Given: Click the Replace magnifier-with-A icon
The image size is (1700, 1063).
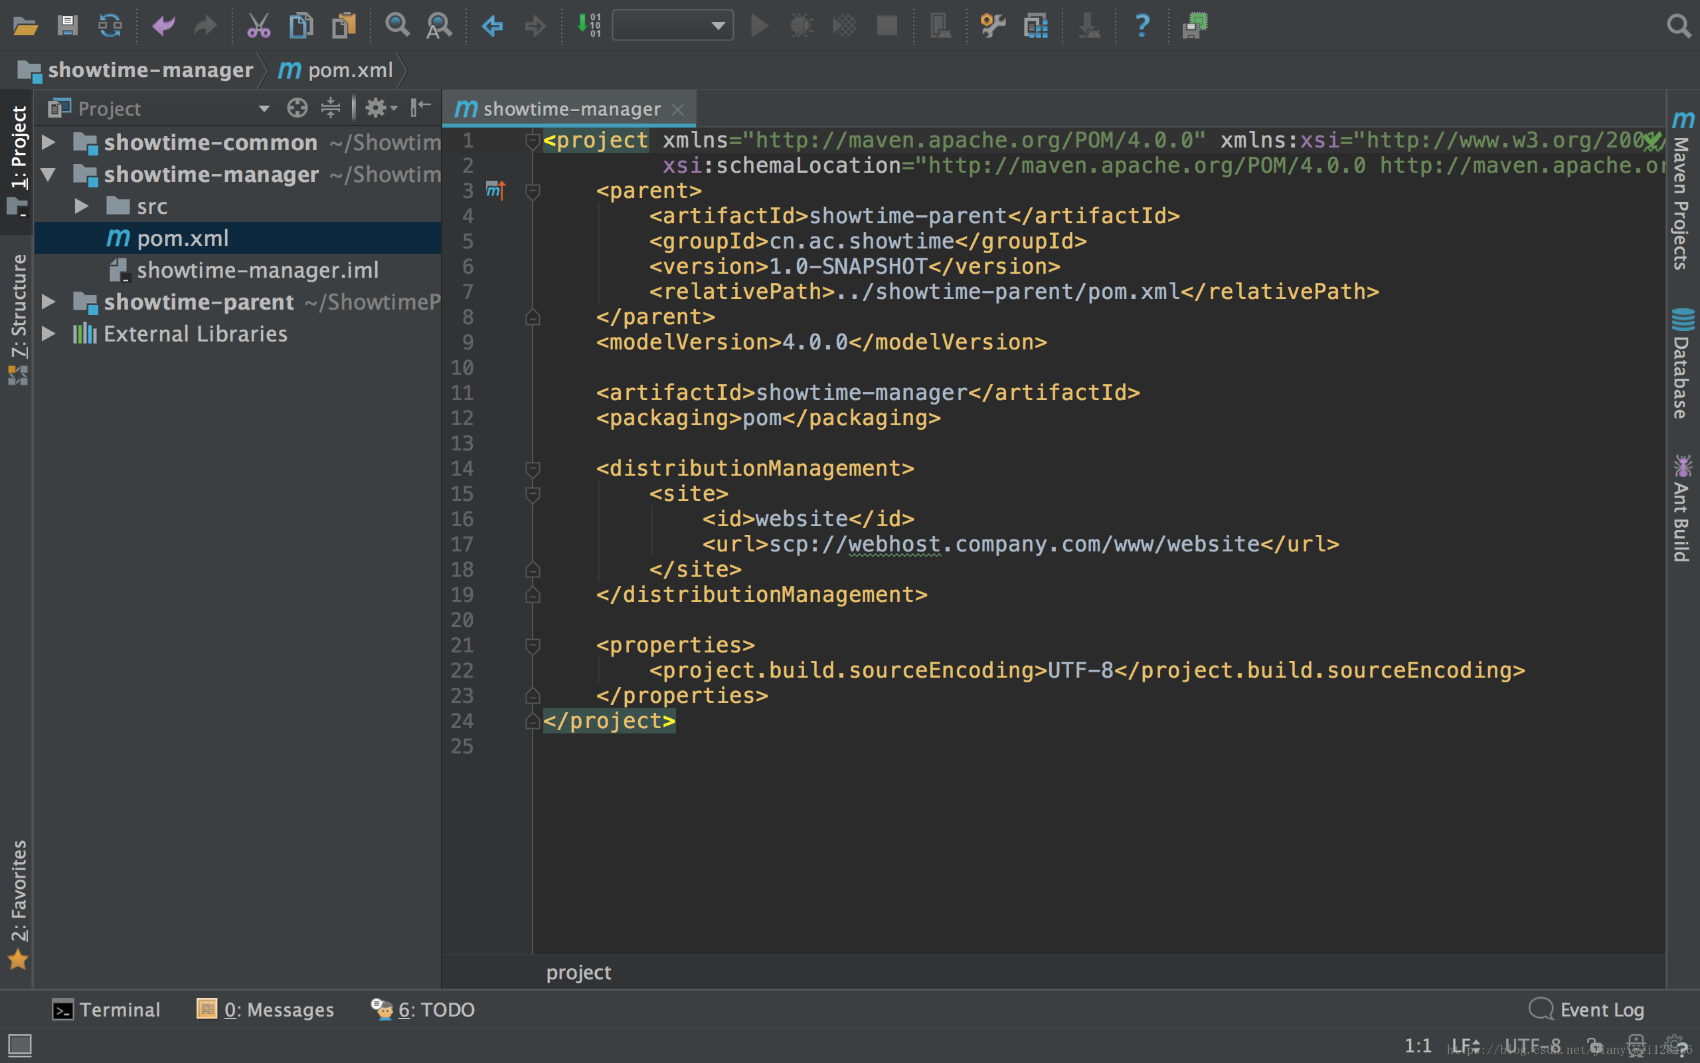Looking at the screenshot, I should tap(439, 27).
